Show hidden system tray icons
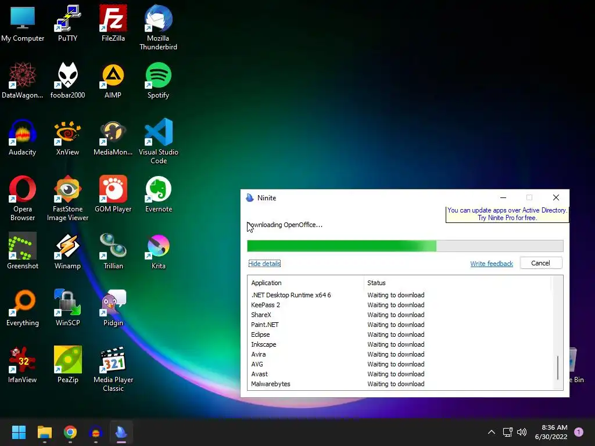The image size is (595, 446). pos(492,432)
